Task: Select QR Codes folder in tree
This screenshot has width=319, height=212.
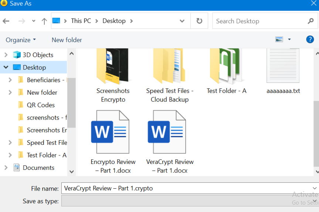Action: click(41, 105)
